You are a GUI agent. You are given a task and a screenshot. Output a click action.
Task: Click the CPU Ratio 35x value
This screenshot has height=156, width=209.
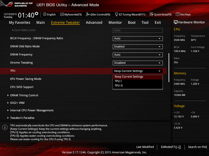[176, 62]
